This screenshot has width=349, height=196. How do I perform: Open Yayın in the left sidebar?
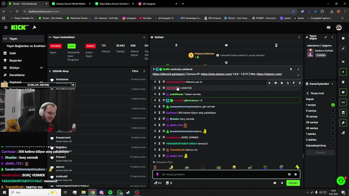click(x=23, y=39)
